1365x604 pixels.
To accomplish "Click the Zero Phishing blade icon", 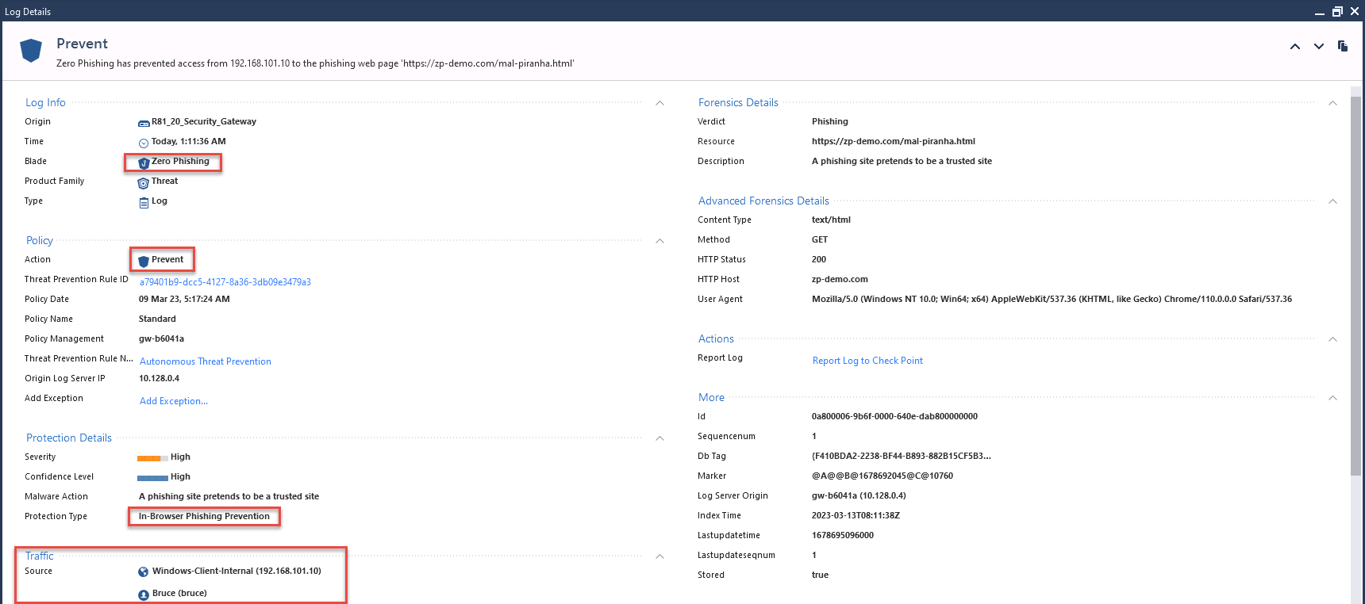I will tap(144, 162).
